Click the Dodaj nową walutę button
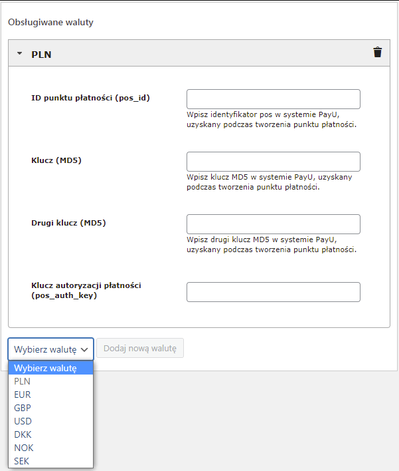This screenshot has width=399, height=471. [x=140, y=348]
